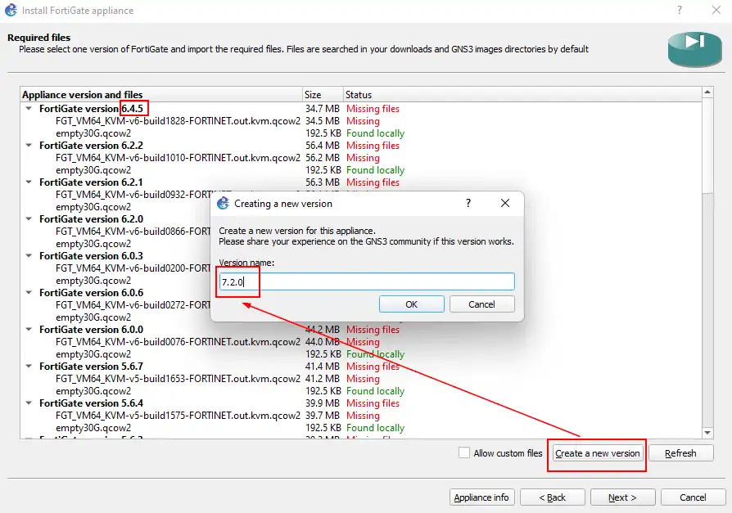Click the scrollbar down arrow of the file list

(x=707, y=433)
